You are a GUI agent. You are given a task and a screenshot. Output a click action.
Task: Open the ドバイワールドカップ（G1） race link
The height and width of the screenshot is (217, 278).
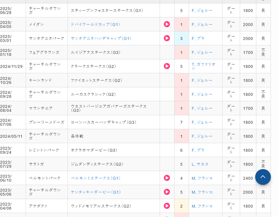click(96, 25)
